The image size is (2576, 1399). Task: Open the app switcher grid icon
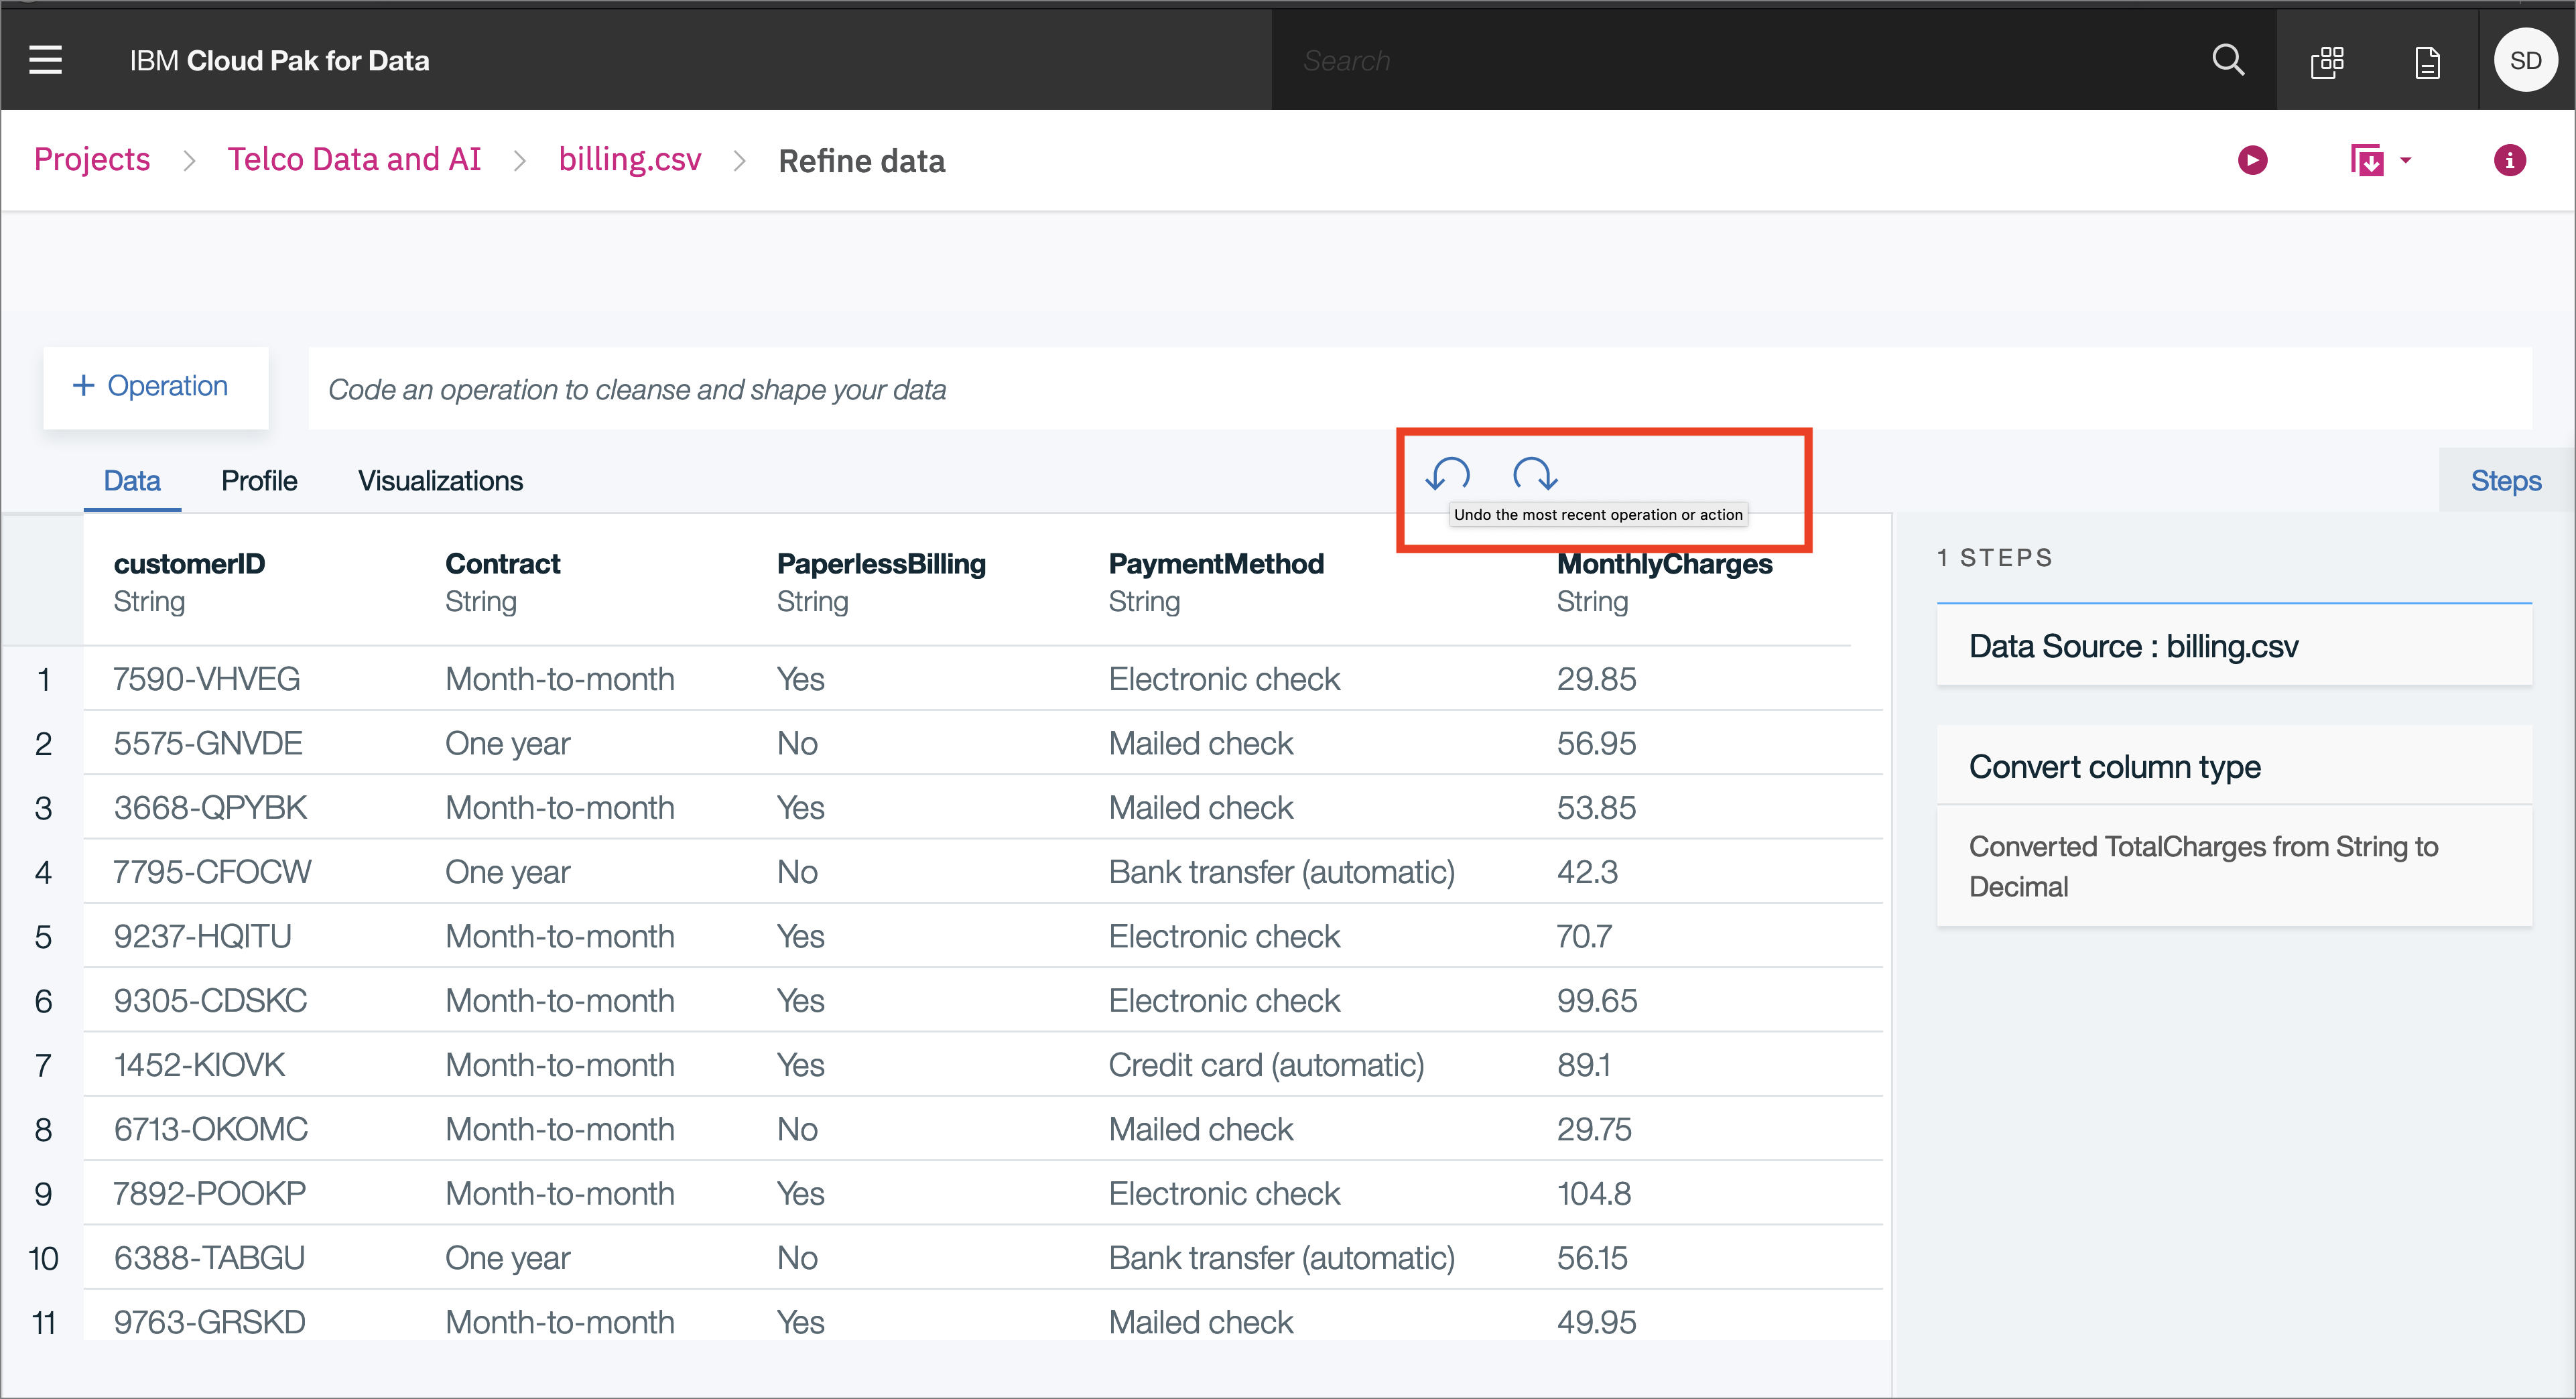tap(2327, 62)
